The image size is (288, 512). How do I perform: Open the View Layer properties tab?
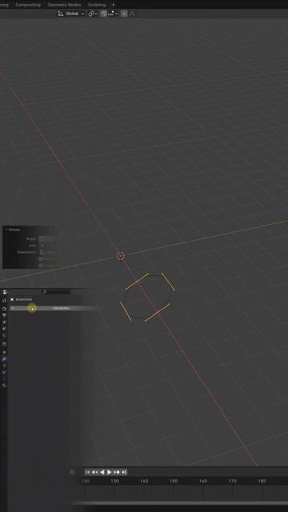4,322
